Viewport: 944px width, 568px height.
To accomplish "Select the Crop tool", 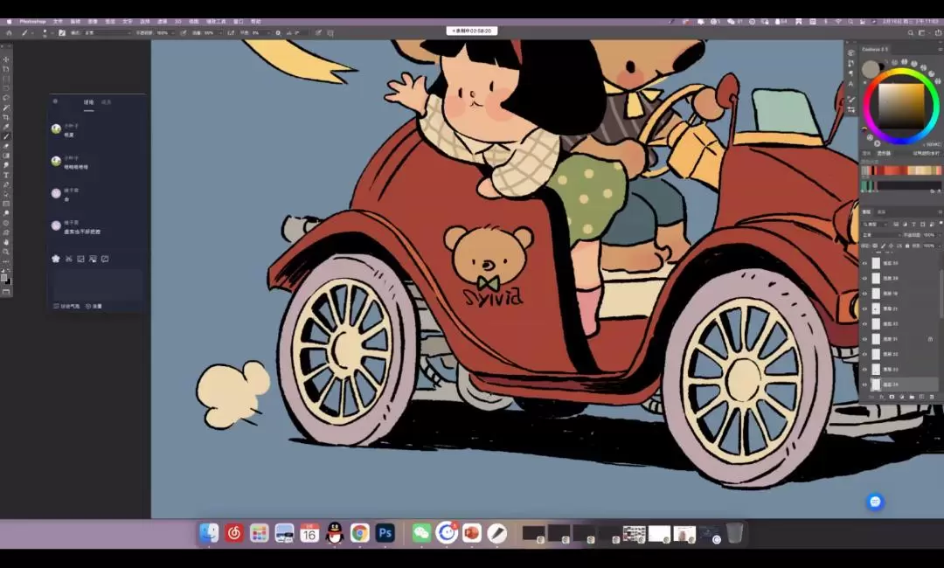I will click(x=6, y=117).
